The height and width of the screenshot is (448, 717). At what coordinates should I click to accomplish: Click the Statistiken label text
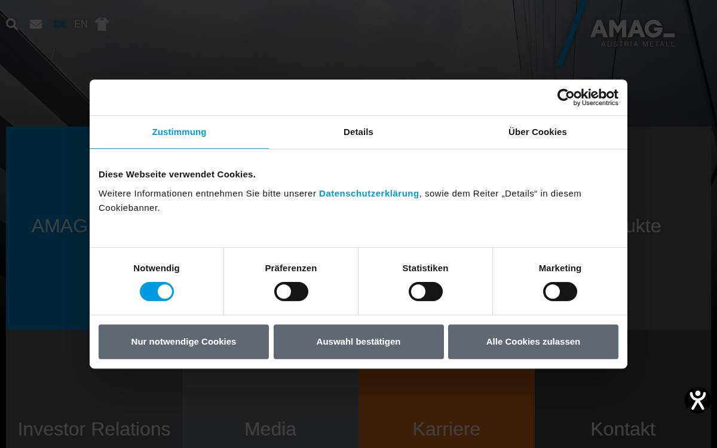point(425,268)
